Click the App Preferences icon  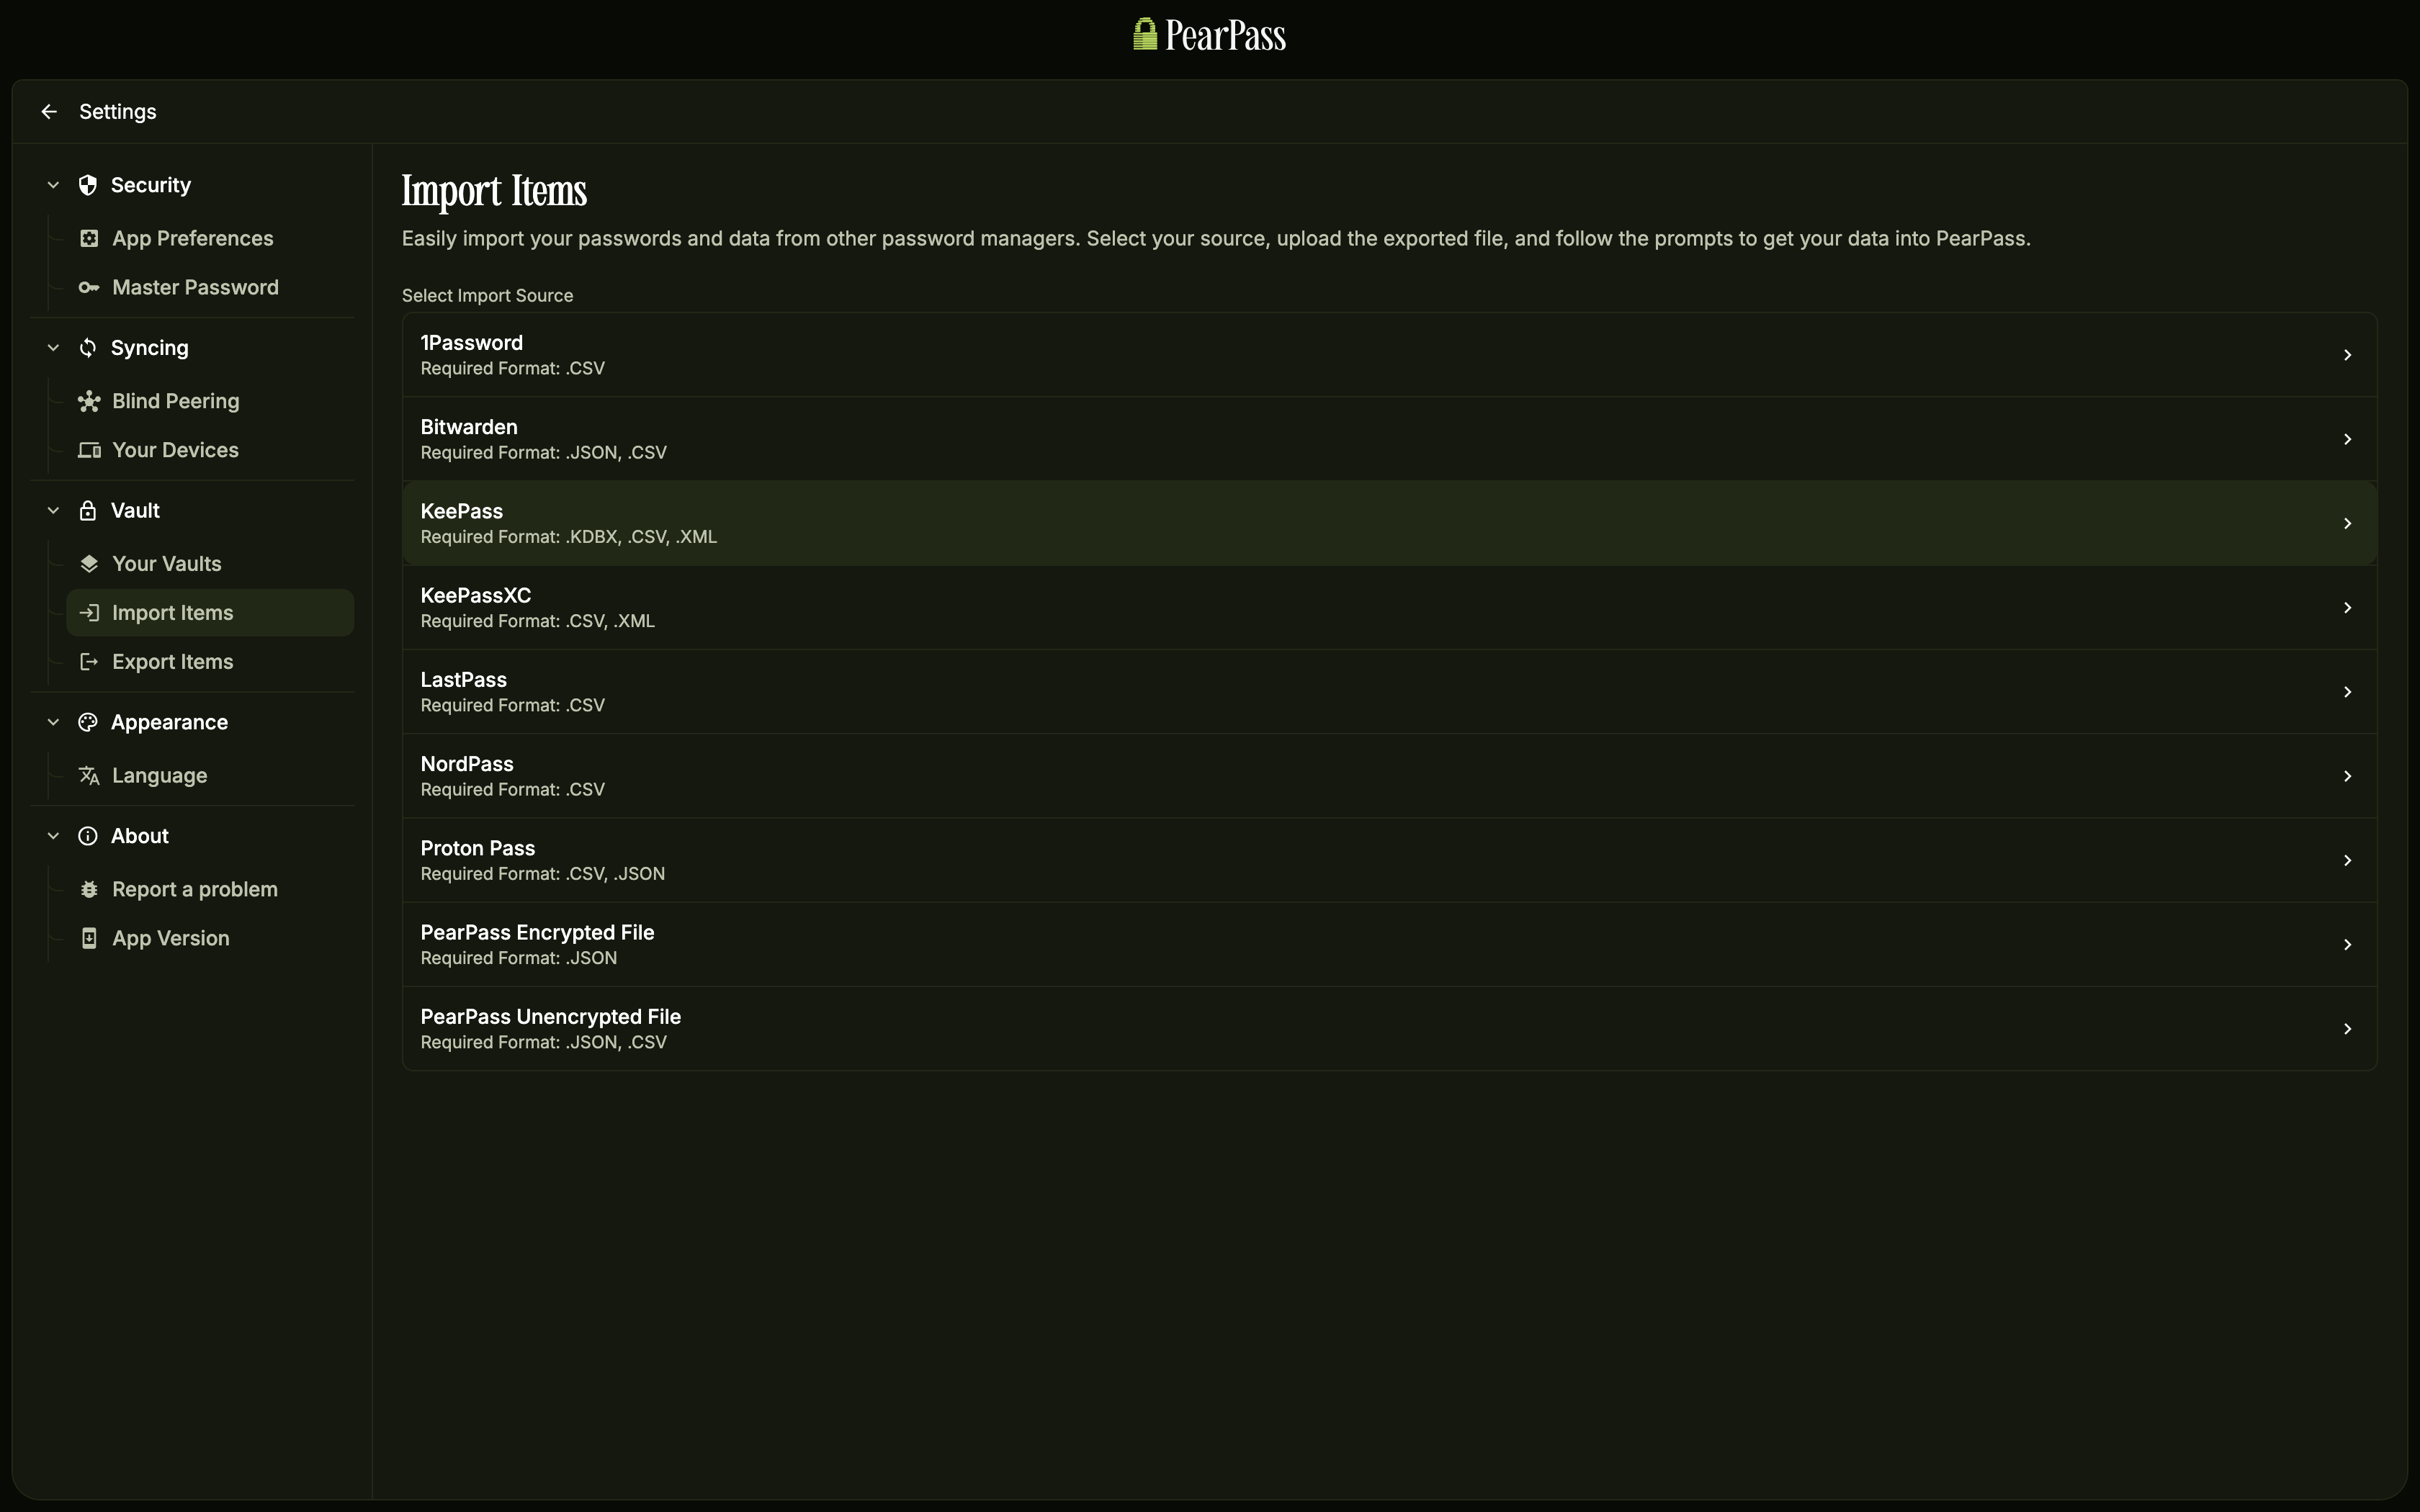pos(89,238)
